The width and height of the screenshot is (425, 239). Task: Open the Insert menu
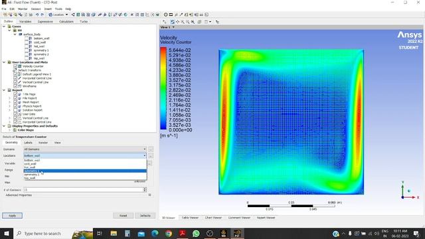pyautogui.click(x=48, y=9)
